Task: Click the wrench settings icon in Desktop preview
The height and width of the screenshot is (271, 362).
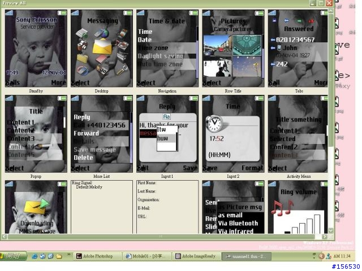Action: (122, 70)
